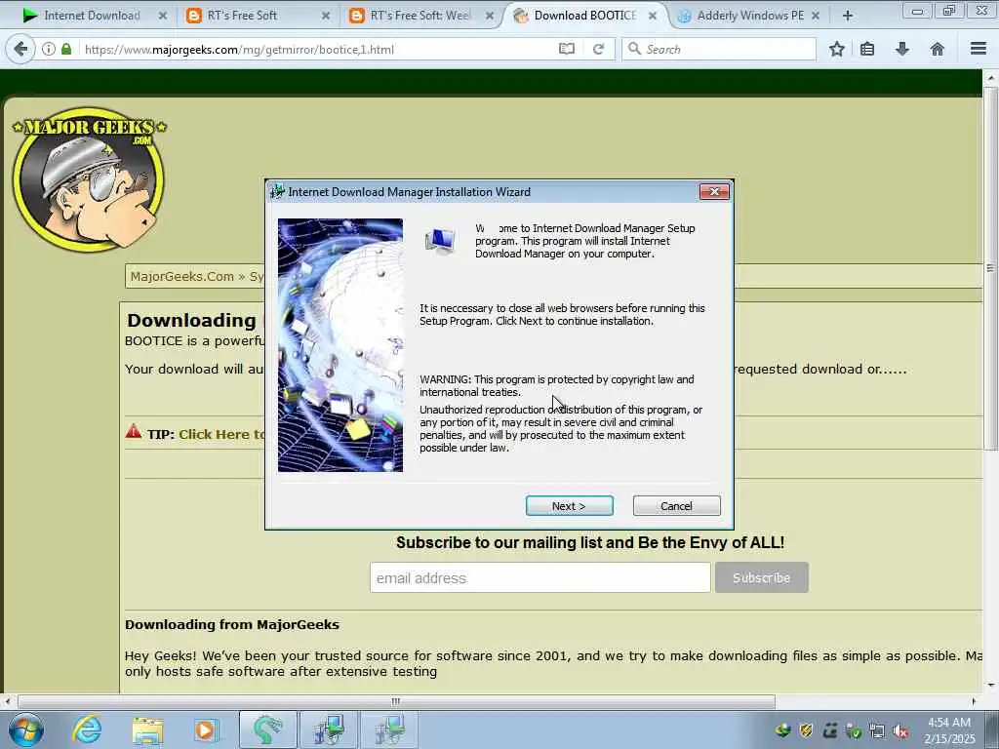
Task: Open the RT's Free Soft: Week tab
Action: (420, 16)
